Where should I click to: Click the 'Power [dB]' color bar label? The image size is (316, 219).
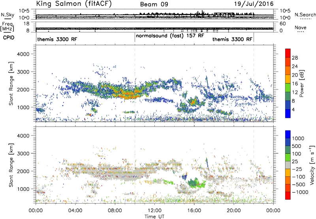301,83
